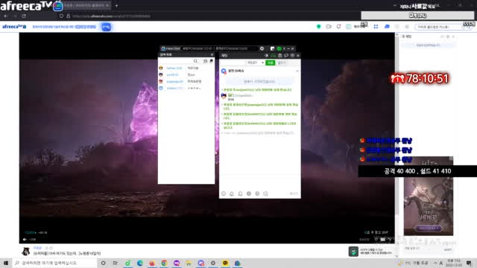The width and height of the screenshot is (477, 268).
Task: Open the Freecsted settings gear icon
Action: tap(262, 48)
